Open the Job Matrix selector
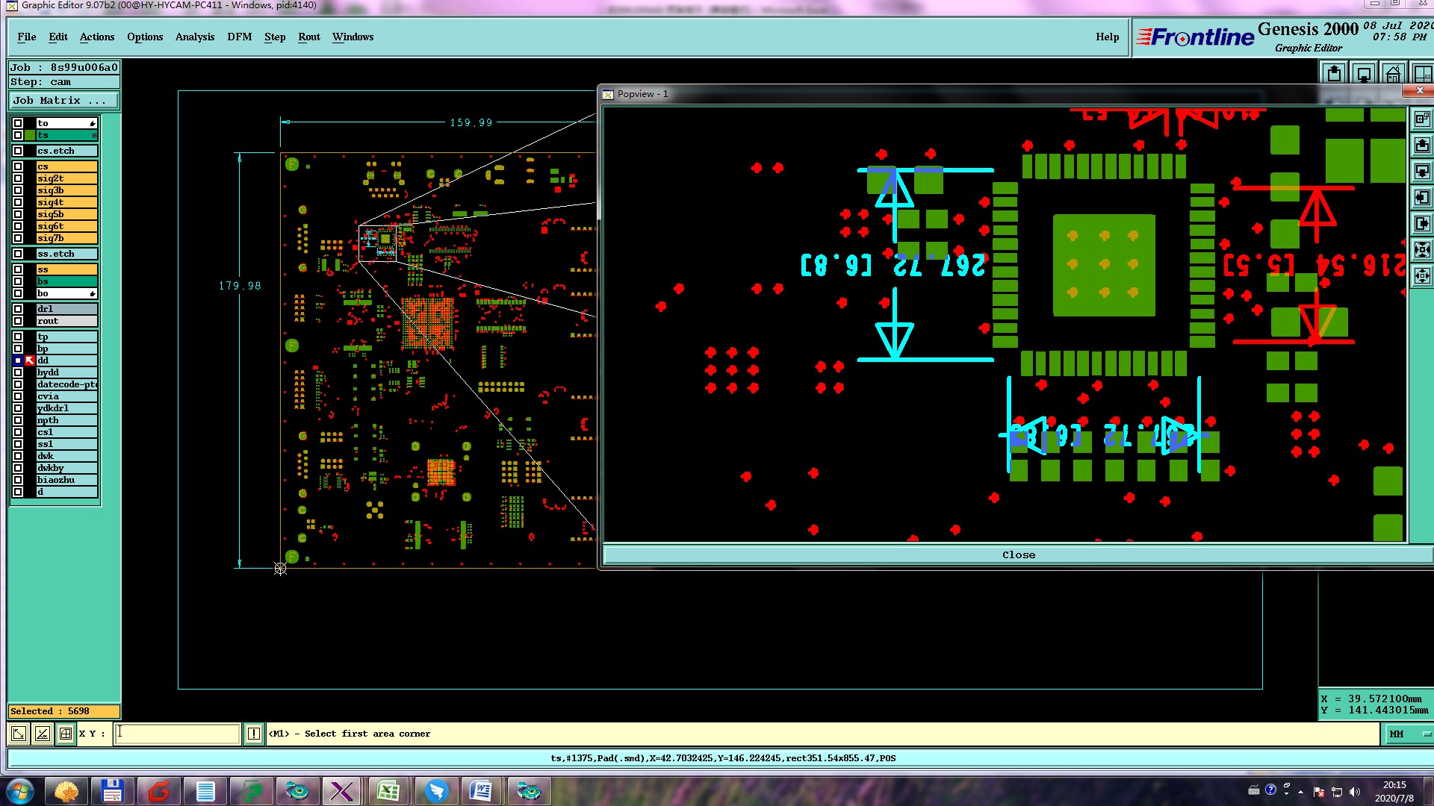The image size is (1434, 806). click(x=64, y=101)
